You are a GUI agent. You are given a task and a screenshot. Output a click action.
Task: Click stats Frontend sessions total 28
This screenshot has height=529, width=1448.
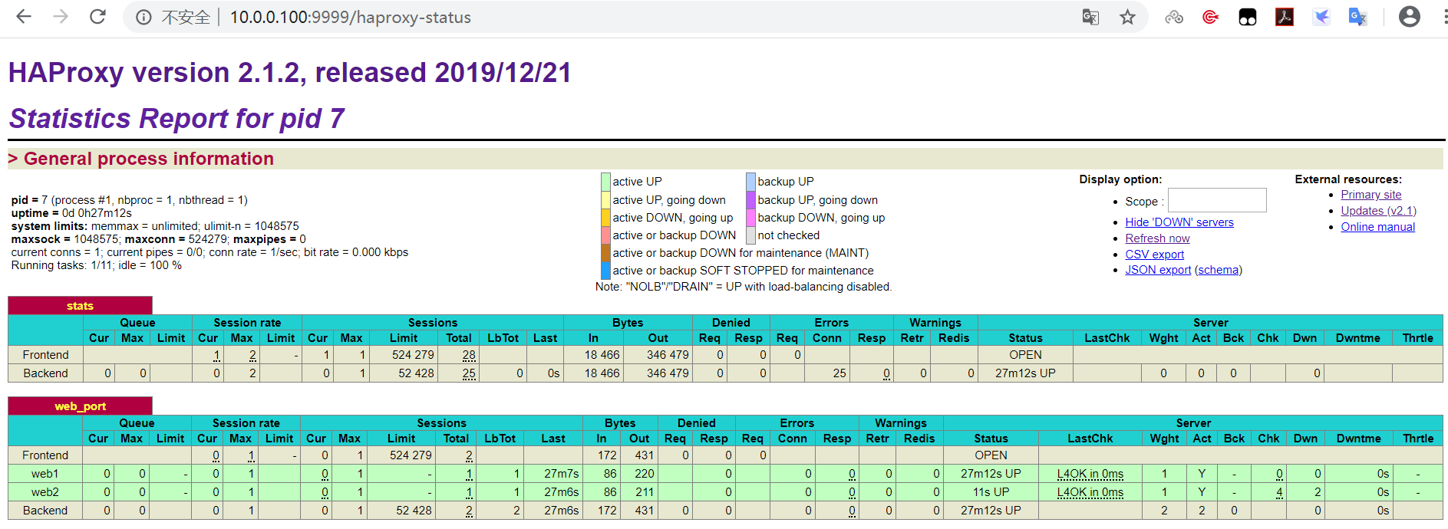pos(469,355)
